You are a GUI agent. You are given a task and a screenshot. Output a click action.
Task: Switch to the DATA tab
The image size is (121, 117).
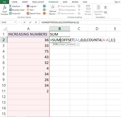(65, 2)
